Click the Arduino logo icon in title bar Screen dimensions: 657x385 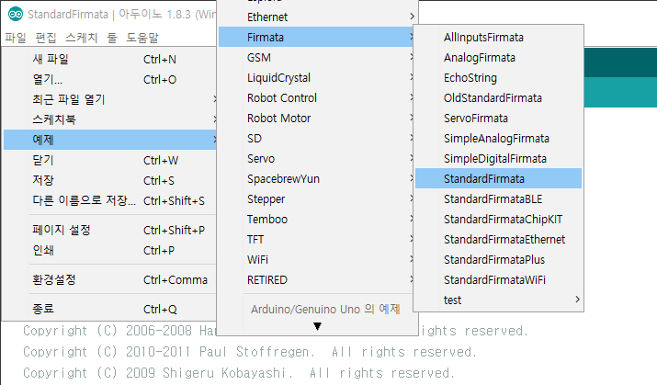click(x=16, y=15)
